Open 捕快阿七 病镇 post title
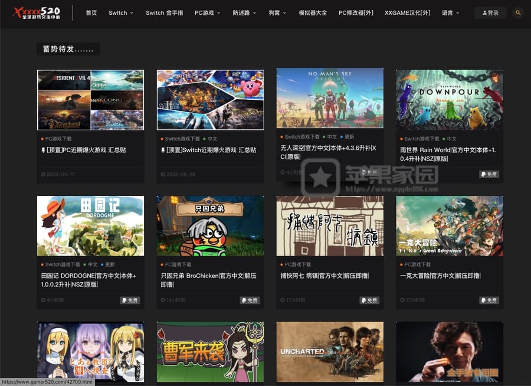This screenshot has height=386, width=531. (x=324, y=276)
